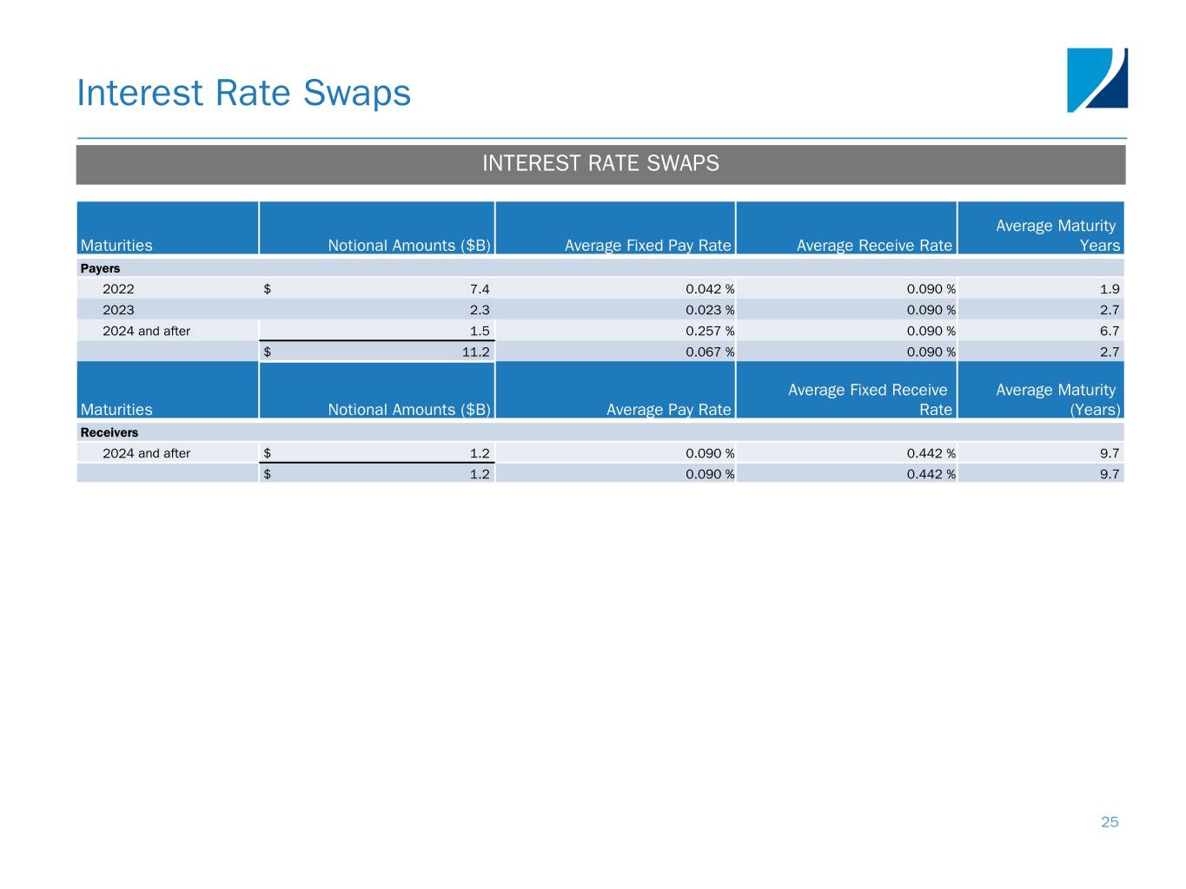Viewport: 1186px width, 889px height.
Task: Select the 6.7 average maturity value
Action: 1109,331
